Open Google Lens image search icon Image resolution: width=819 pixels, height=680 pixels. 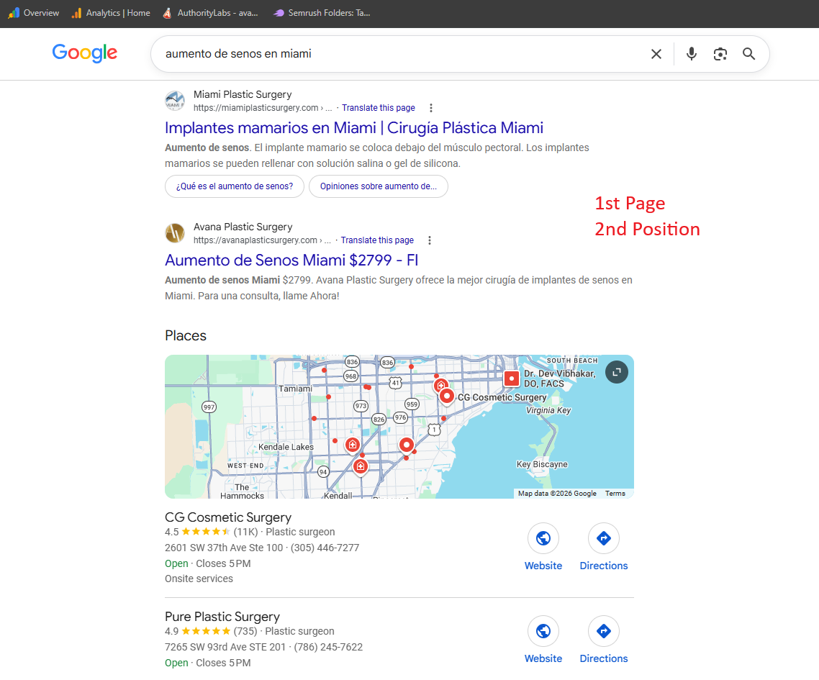point(720,54)
